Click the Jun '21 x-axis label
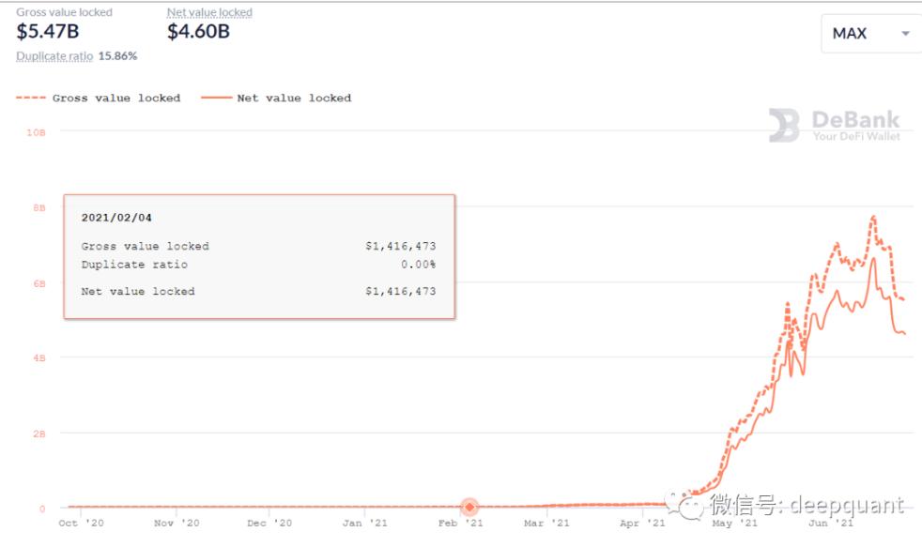 pos(832,523)
